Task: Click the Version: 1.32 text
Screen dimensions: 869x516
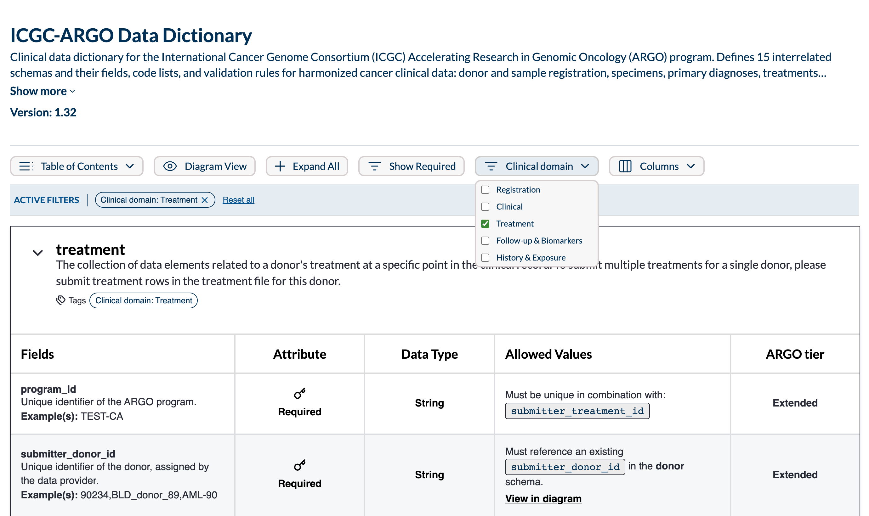Action: 43,112
